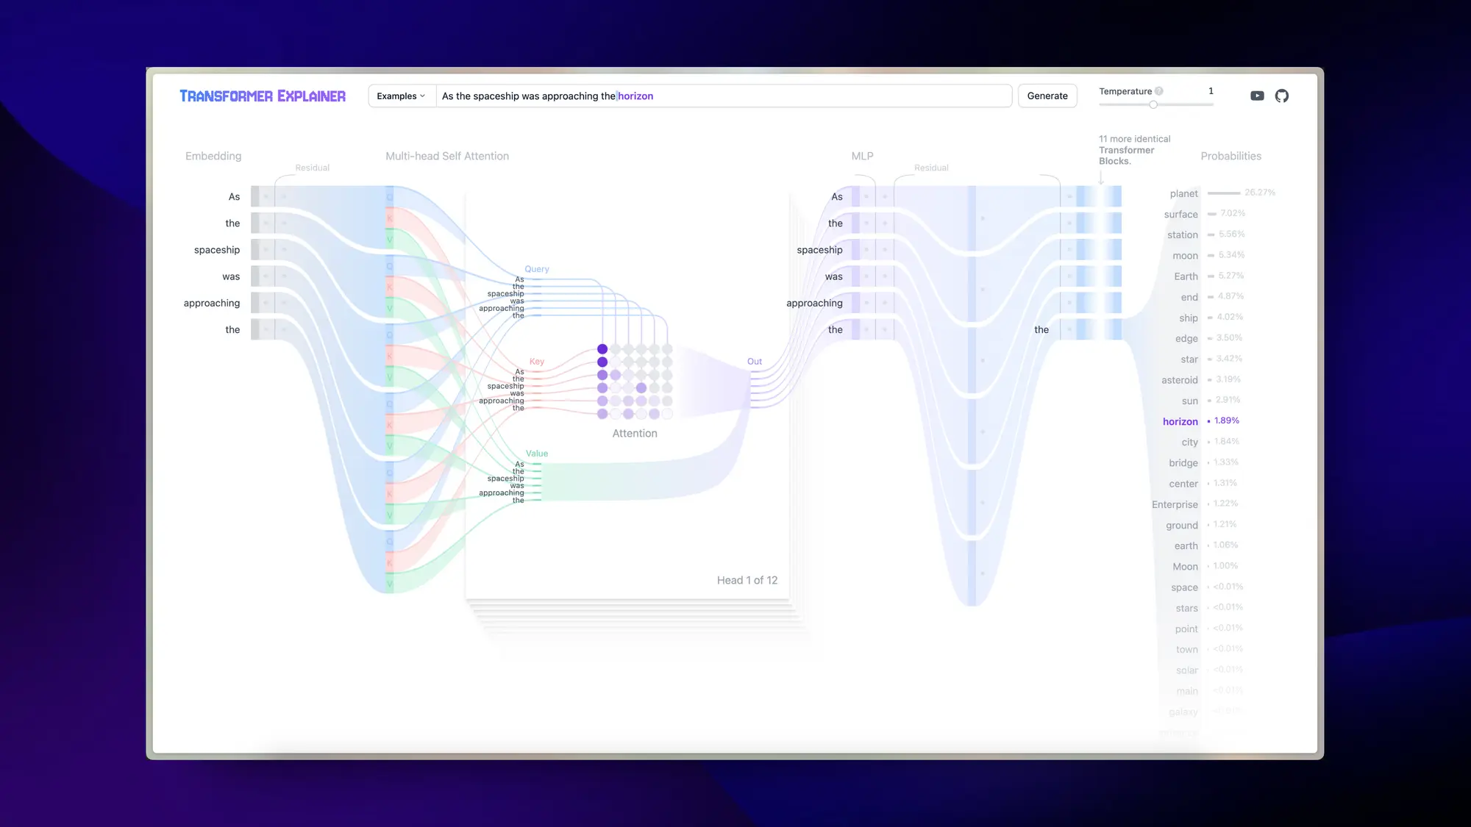Image resolution: width=1471 pixels, height=827 pixels.
Task: Click the Key label in attention head
Action: tap(537, 362)
